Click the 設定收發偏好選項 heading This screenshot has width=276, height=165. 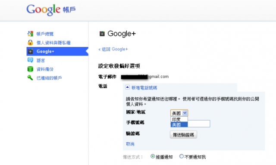pyautogui.click(x=119, y=66)
